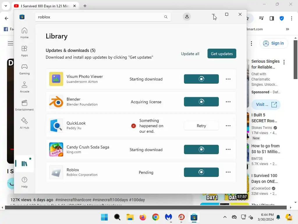Select Library icon in Store sidebar

[24, 164]
